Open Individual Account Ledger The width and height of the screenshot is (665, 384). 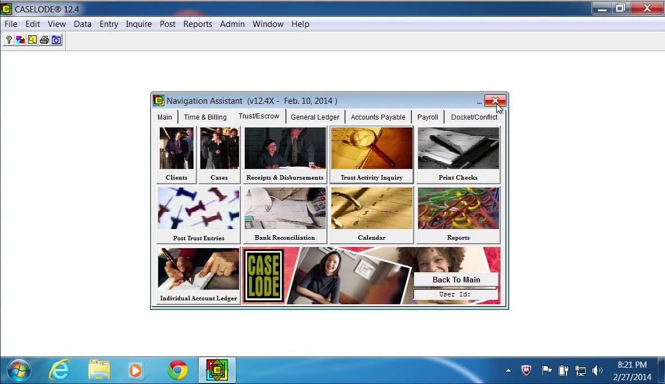click(x=199, y=275)
